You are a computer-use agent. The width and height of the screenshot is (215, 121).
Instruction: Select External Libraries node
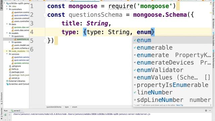point(16,81)
